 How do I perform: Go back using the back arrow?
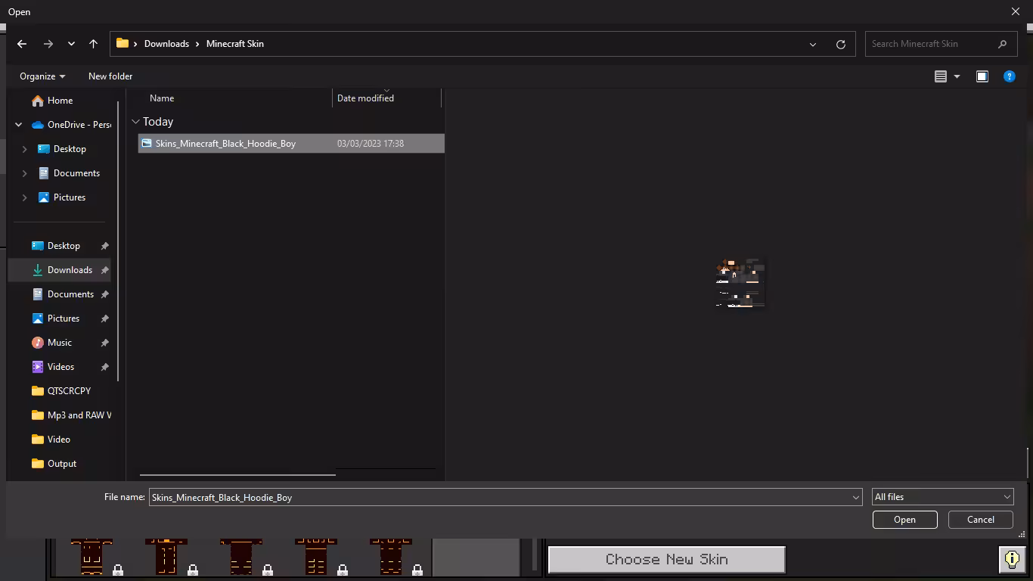click(x=22, y=44)
